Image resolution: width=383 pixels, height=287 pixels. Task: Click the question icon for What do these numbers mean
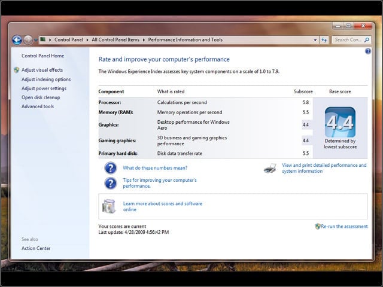tap(110, 168)
